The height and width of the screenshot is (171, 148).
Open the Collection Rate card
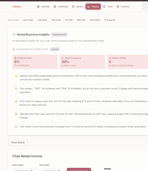tap(35, 62)
